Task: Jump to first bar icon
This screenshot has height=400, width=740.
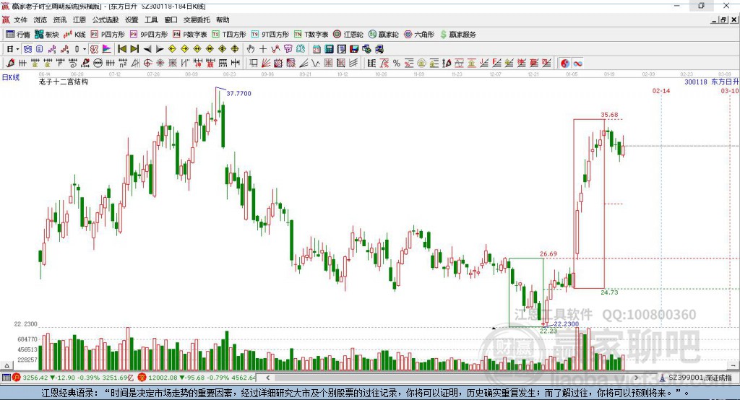Action: (x=121, y=49)
